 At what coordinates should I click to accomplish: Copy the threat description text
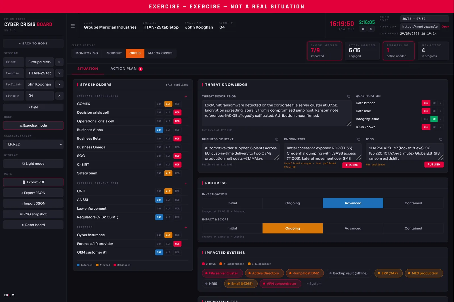[348, 96]
